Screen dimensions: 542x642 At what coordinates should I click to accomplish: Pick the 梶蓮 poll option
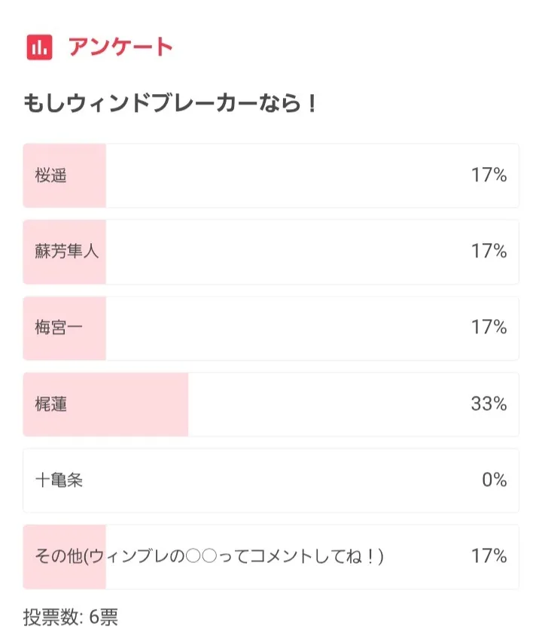51,404
